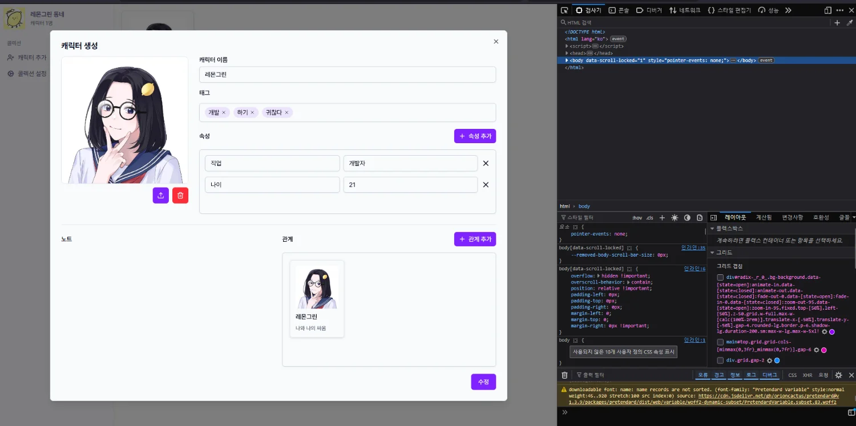The height and width of the screenshot is (426, 856).
Task: Activate the element picker tool in DevTools
Action: pos(564,10)
